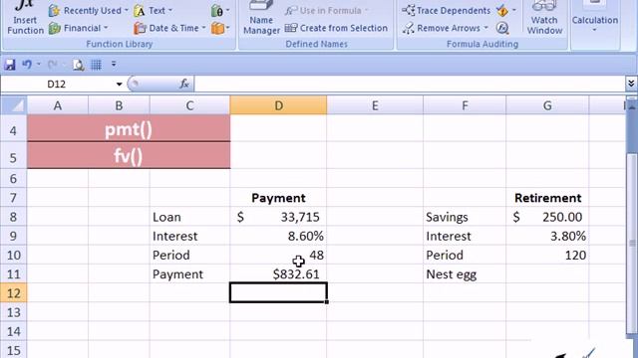Open the Text functions dropdown
Viewport: 638px width, 358px height.
point(154,11)
